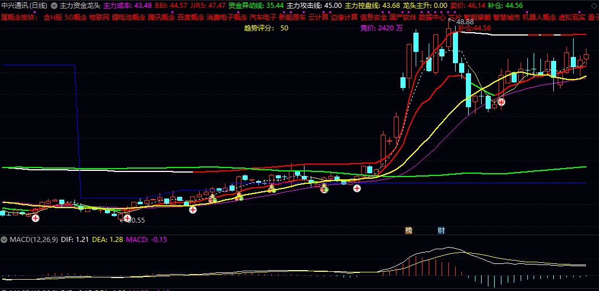Click the MACD(12,26,9) indicator title

click(x=34, y=240)
